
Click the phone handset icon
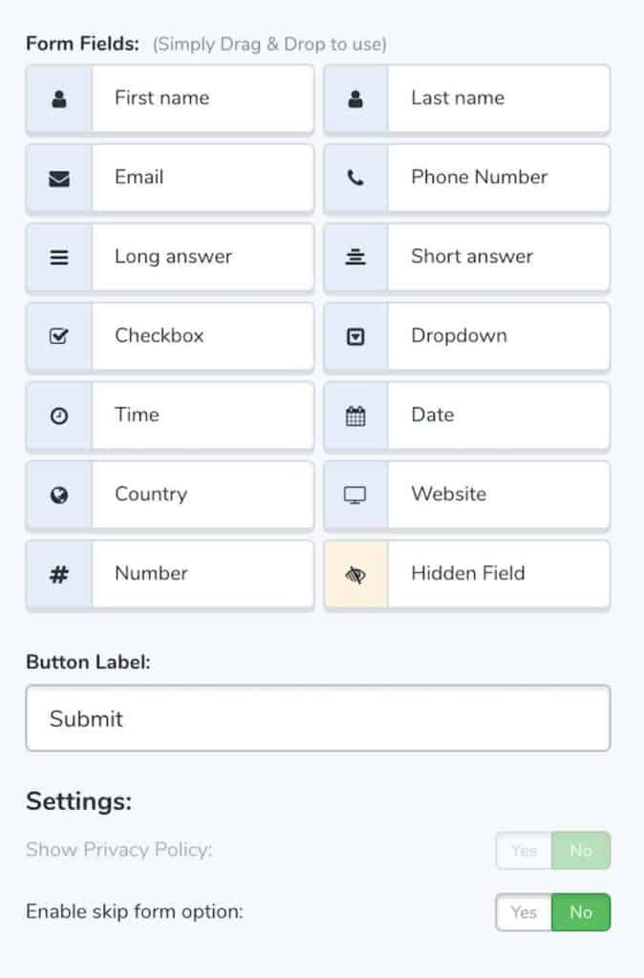pyautogui.click(x=355, y=178)
